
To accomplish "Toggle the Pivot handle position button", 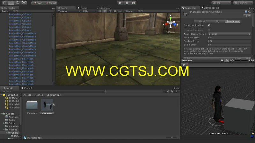I will (38, 3).
